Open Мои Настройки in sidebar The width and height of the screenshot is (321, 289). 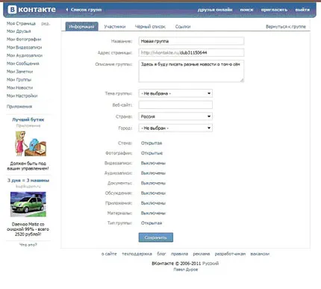(22, 96)
